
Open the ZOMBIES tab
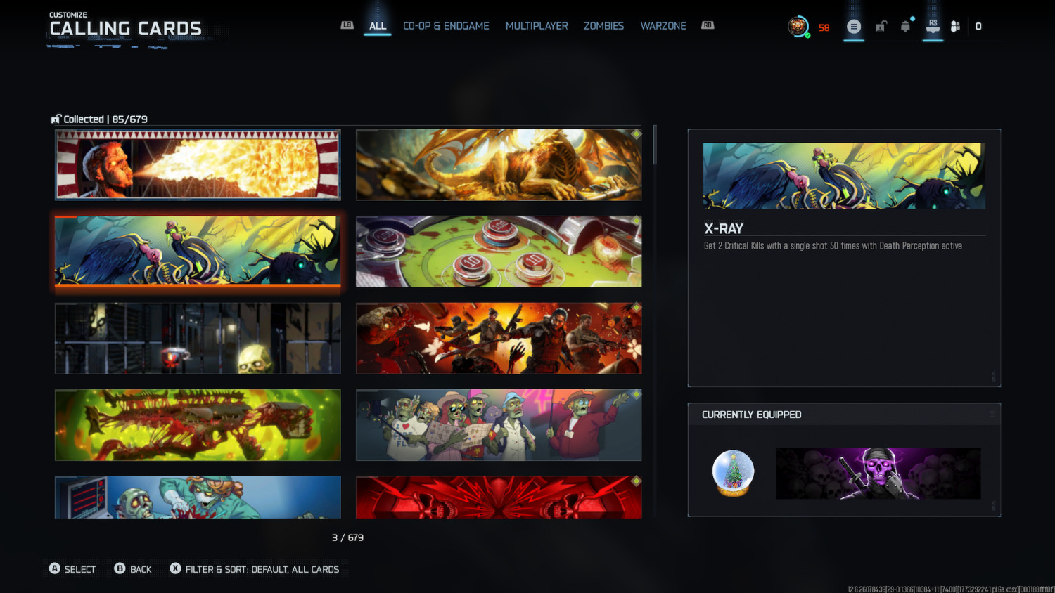tap(603, 26)
